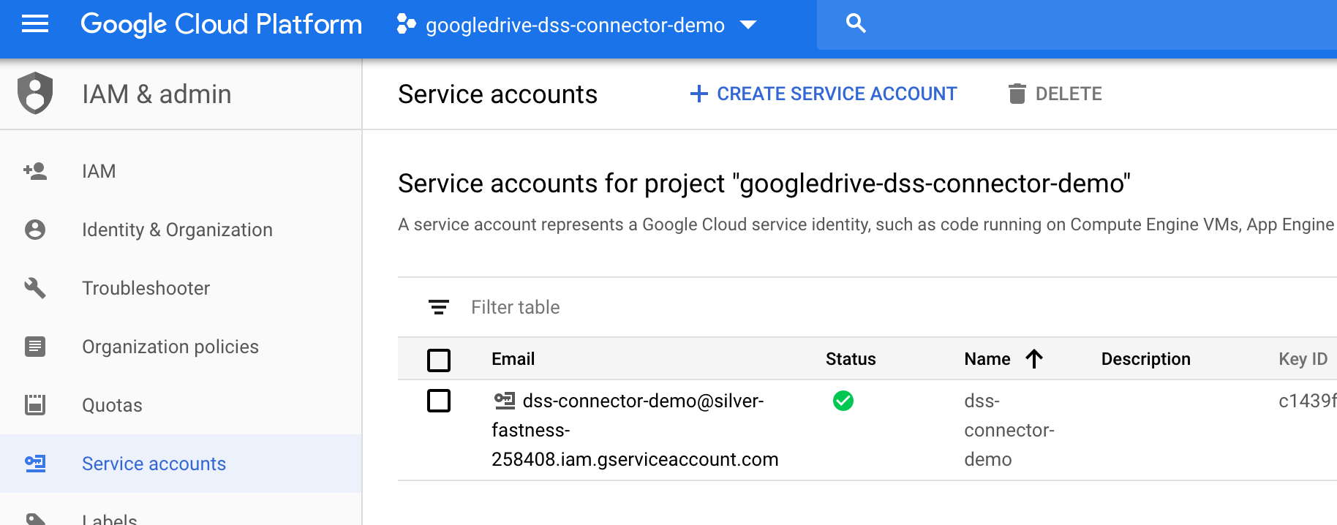Sort by the Email column header
1337x525 pixels.
[513, 359]
